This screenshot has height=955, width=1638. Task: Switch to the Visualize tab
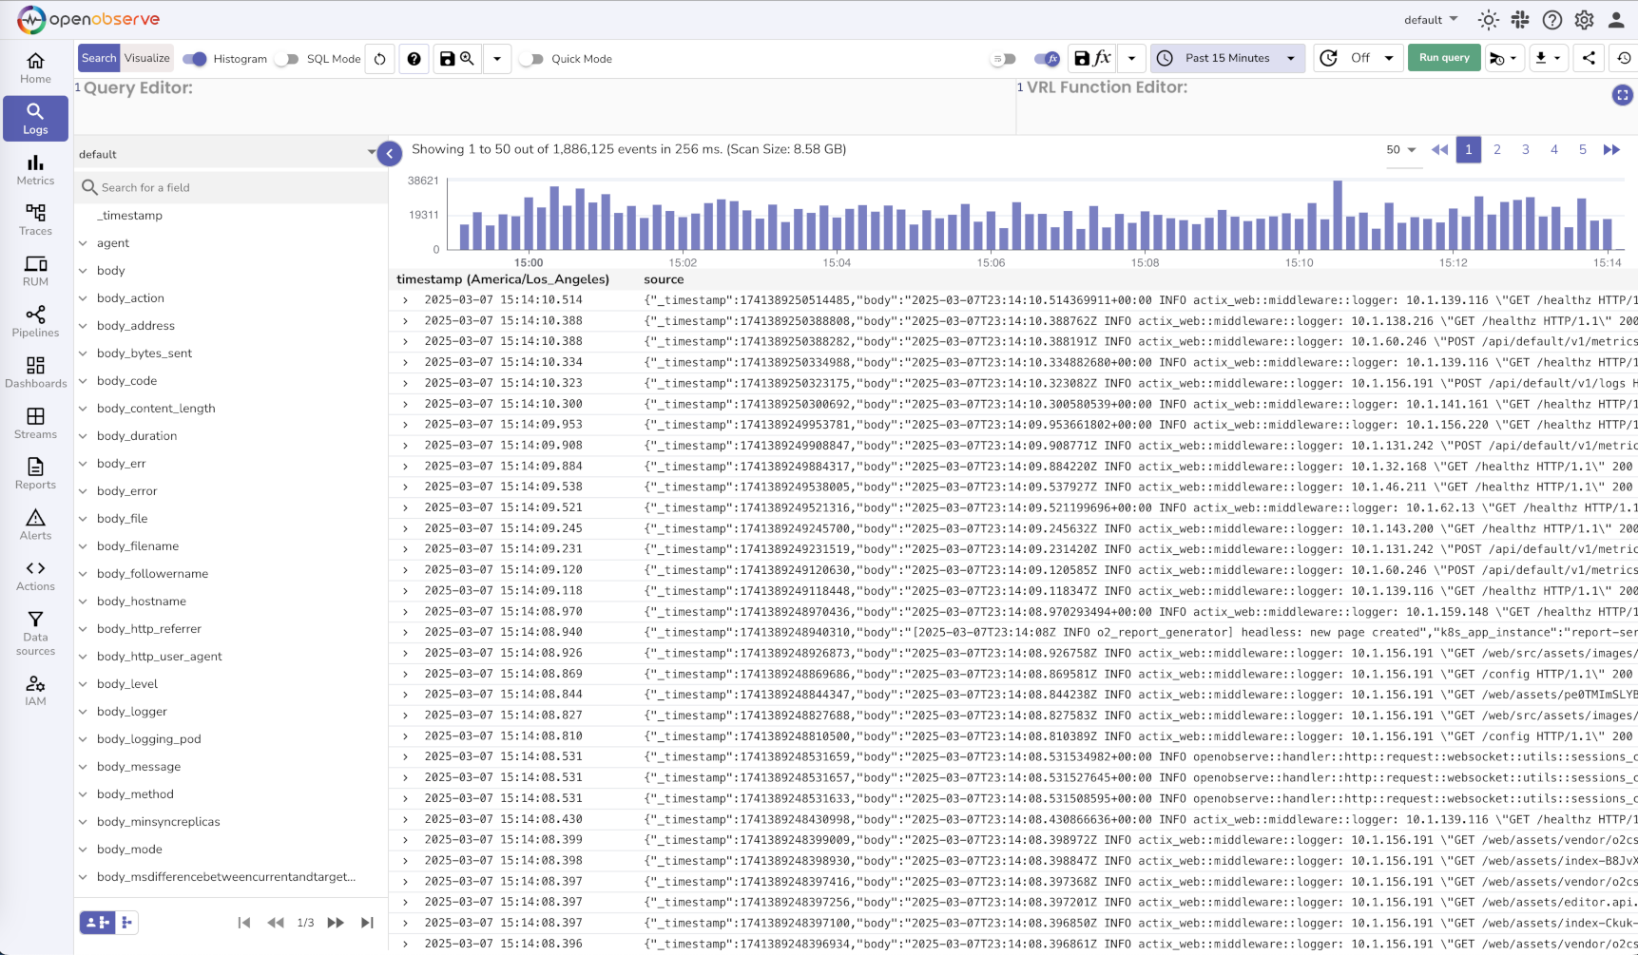pyautogui.click(x=146, y=58)
